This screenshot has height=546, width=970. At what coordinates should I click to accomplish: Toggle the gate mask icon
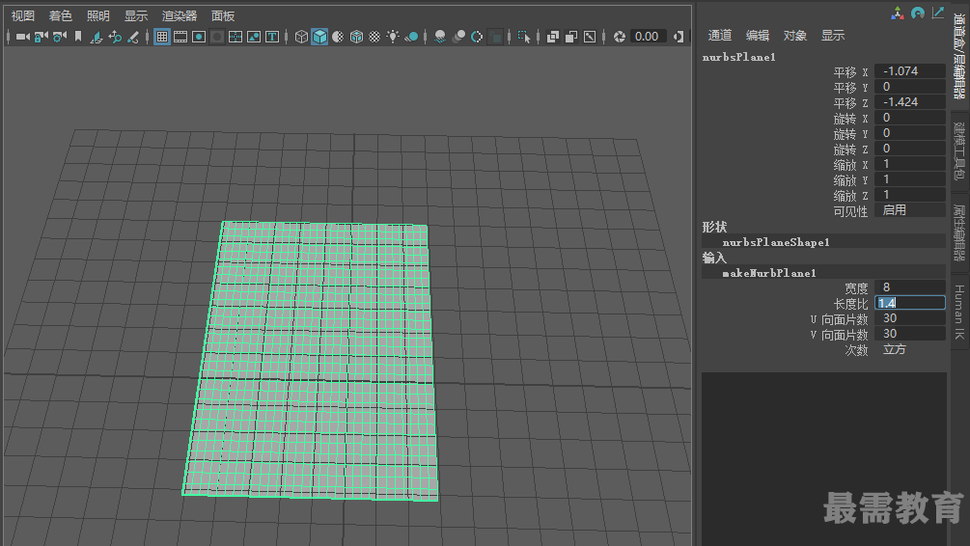(x=216, y=37)
